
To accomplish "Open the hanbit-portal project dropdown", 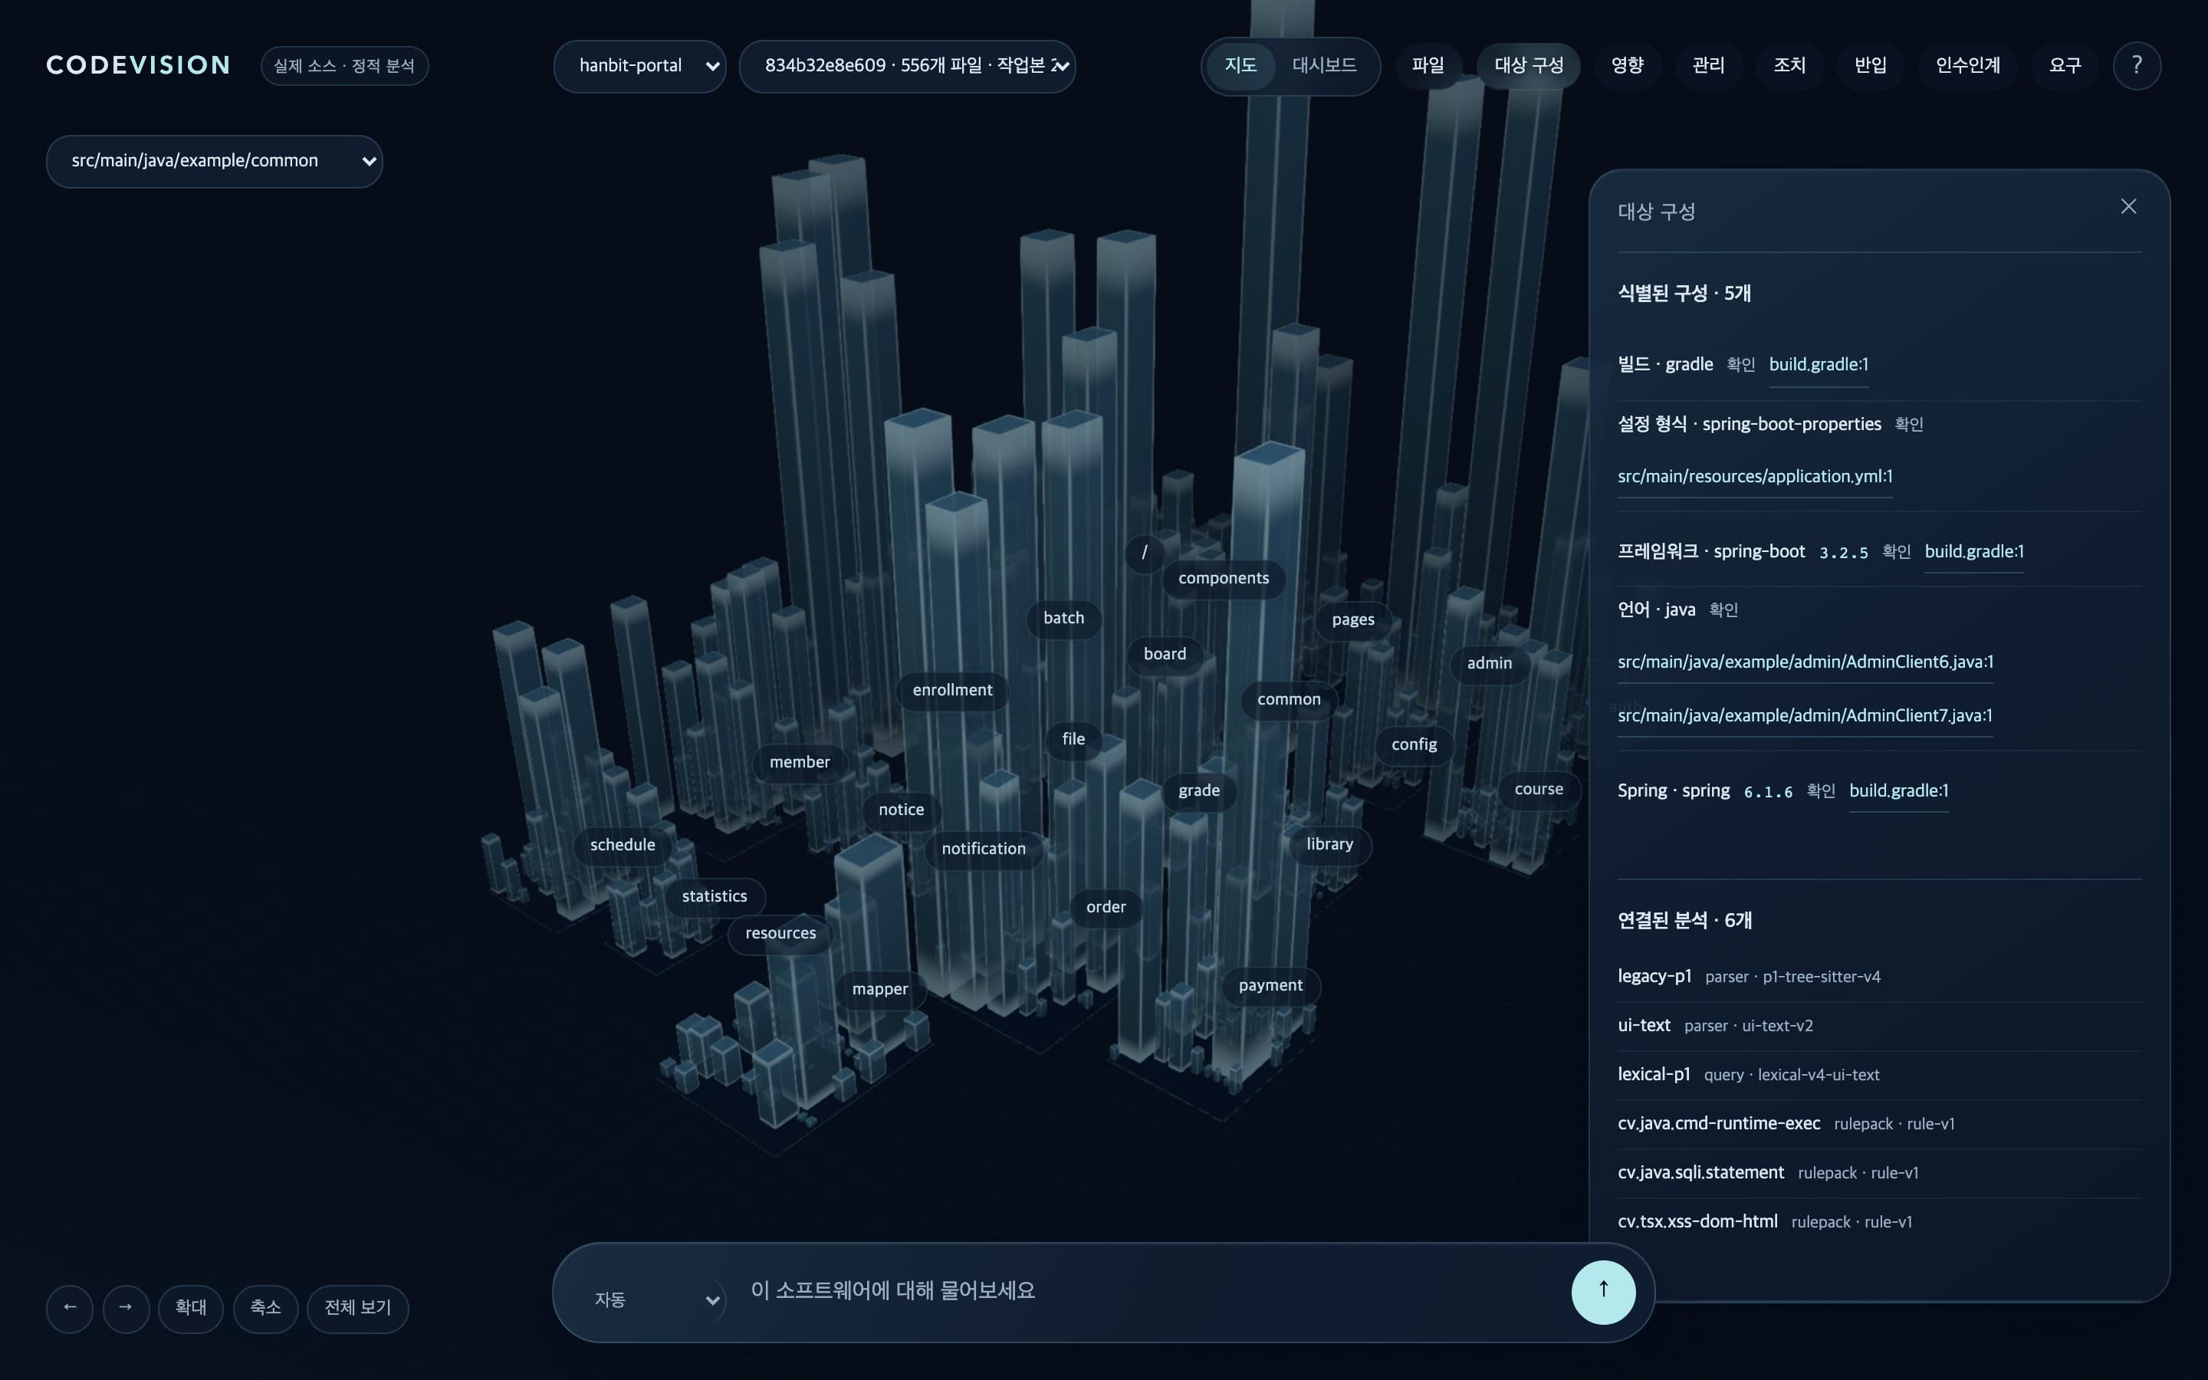I will click(x=639, y=66).
